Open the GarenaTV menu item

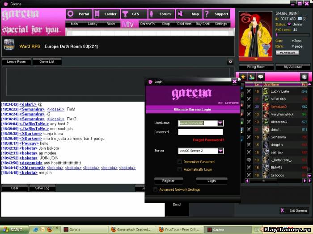pos(148,24)
